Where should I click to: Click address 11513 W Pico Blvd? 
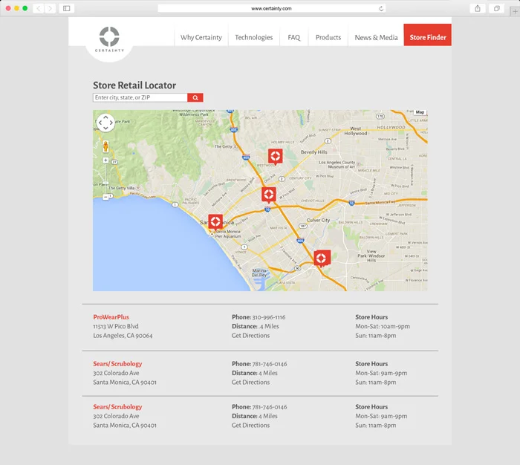point(116,326)
